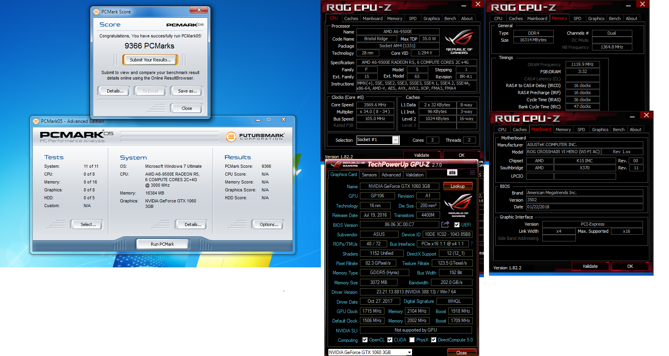Viewport: 669px width, 356px height.
Task: Click the PCMark05 Advanced Edition title bar icon
Action: (x=36, y=121)
